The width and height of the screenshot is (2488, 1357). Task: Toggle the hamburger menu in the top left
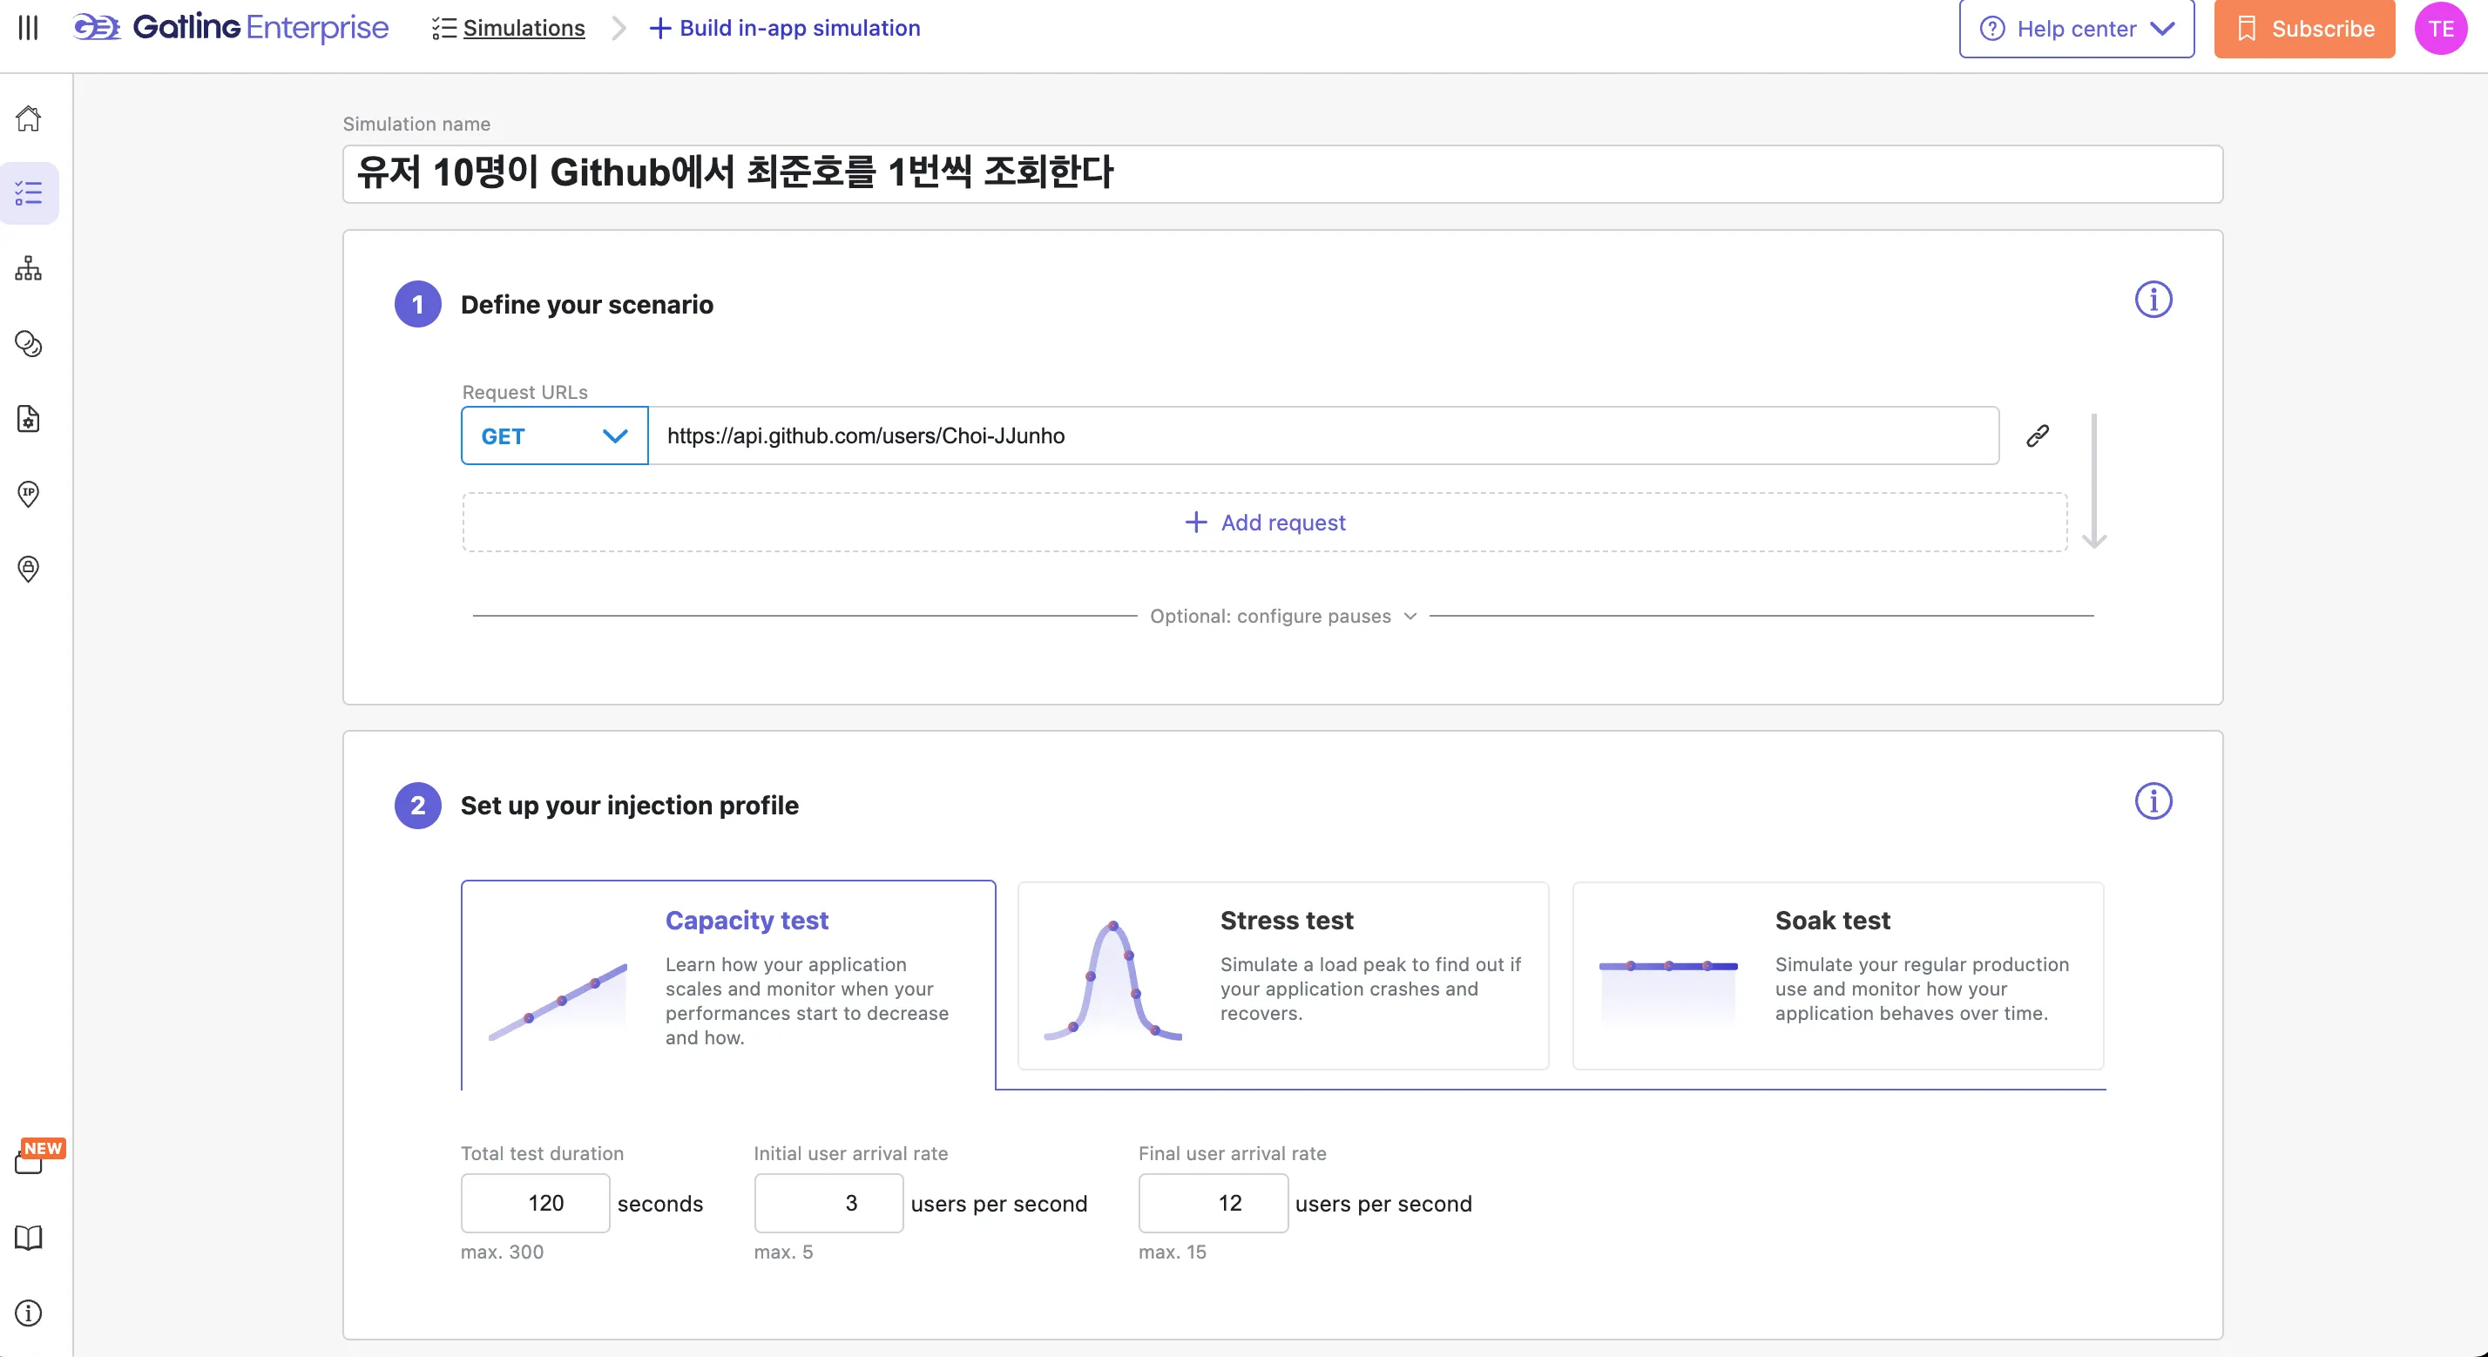[x=29, y=28]
